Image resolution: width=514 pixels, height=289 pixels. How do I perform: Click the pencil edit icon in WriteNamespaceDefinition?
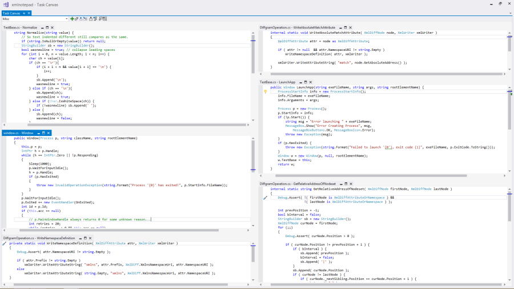click(x=5, y=243)
